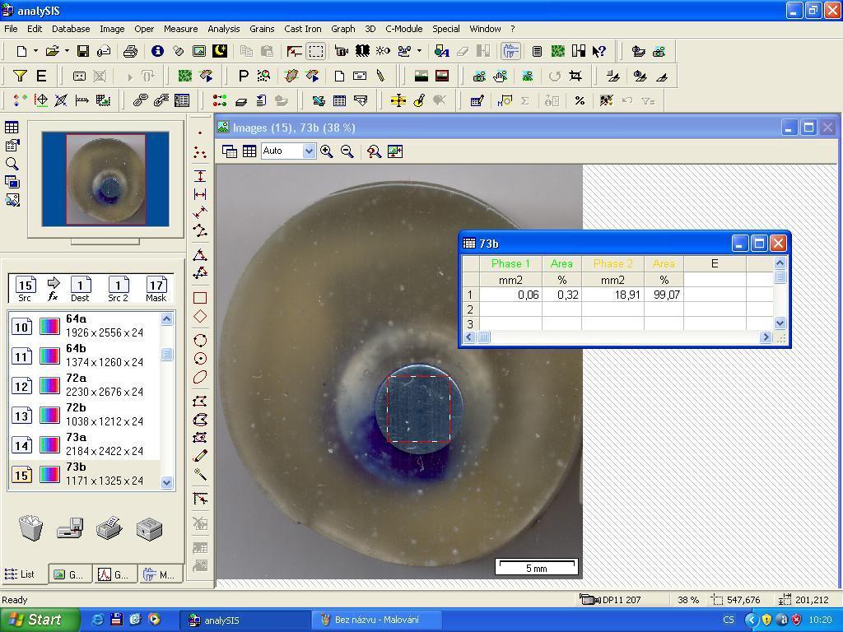The image size is (843, 632).
Task: Select the vertical distance measurement tool
Action: coord(200,176)
